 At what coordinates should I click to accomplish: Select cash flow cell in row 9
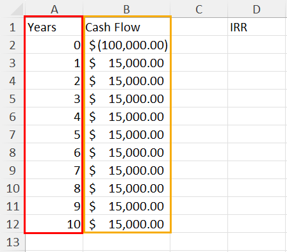[127, 170]
